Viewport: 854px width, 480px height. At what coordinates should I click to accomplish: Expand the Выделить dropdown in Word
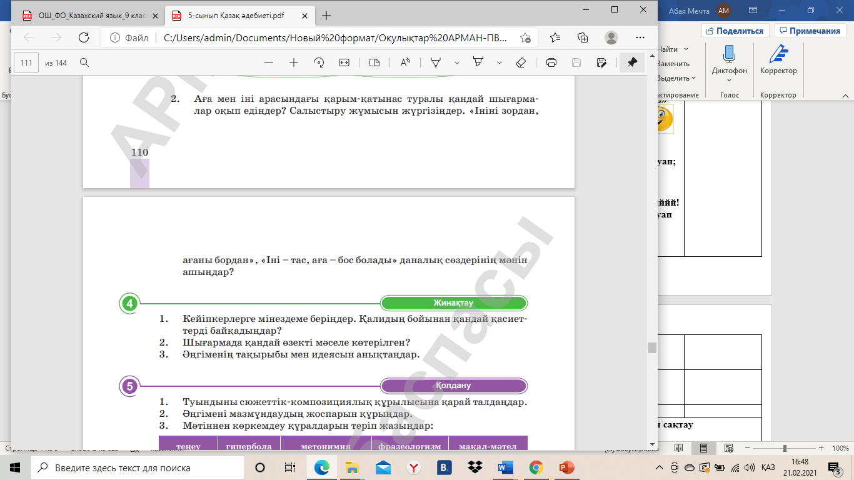tap(694, 78)
